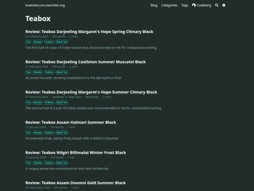Click Black Tea tag under Spring Chinary review

(62, 42)
